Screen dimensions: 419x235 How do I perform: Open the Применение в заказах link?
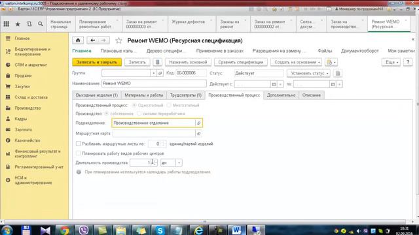pos(220,51)
